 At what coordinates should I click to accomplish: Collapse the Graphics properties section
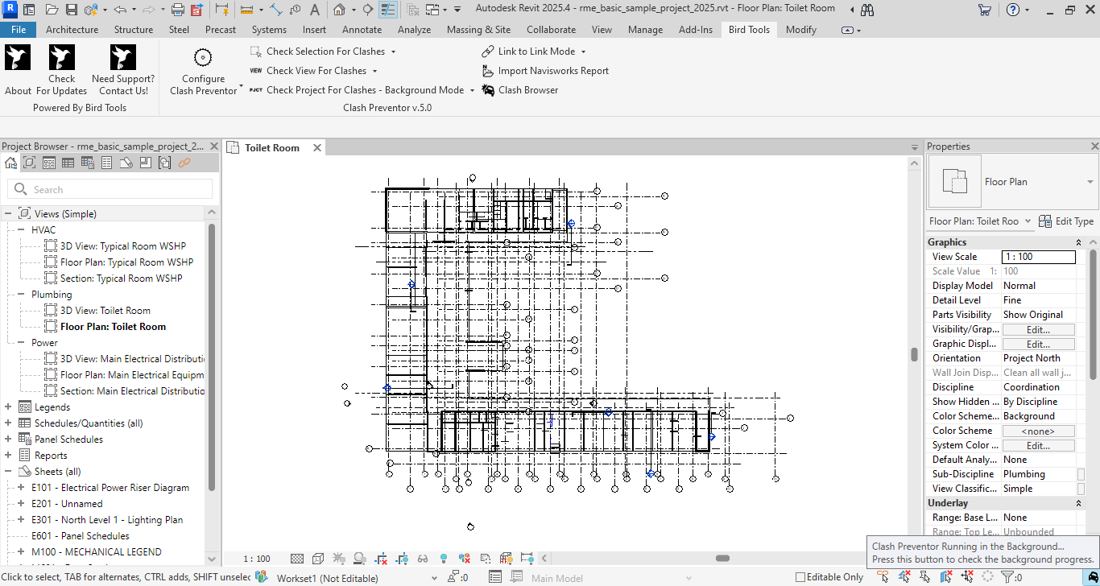tap(1078, 242)
